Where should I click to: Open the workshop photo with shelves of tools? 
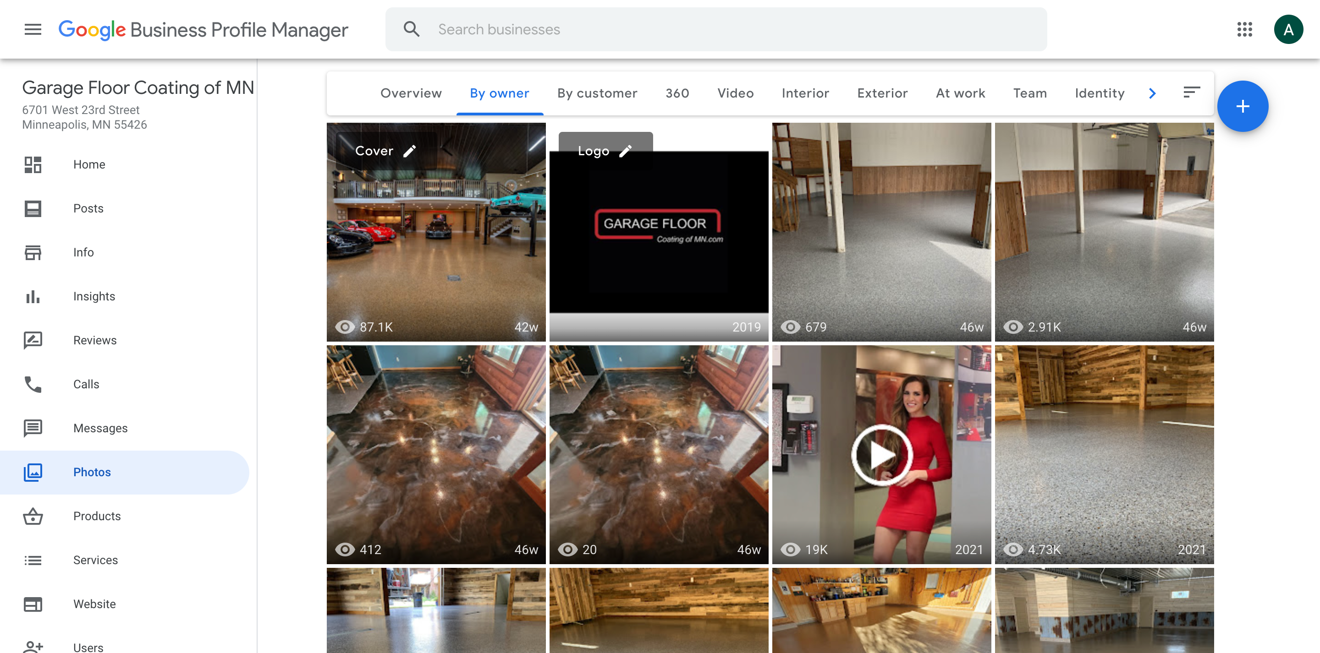click(881, 610)
